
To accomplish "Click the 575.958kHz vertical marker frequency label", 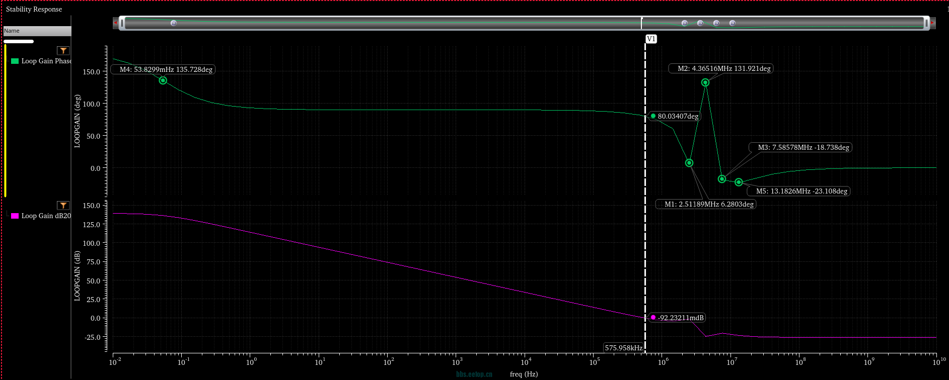I will (x=624, y=348).
